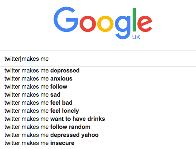Screen dimensions: 196x149
Task: Click the word 'twitter' in the search box
Action: click(x=12, y=59)
